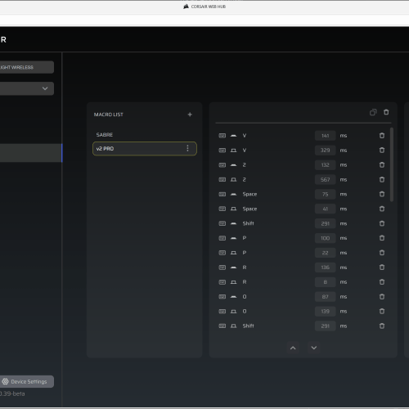Move the selected step down with the chevron
The image size is (409, 409).
click(x=314, y=348)
